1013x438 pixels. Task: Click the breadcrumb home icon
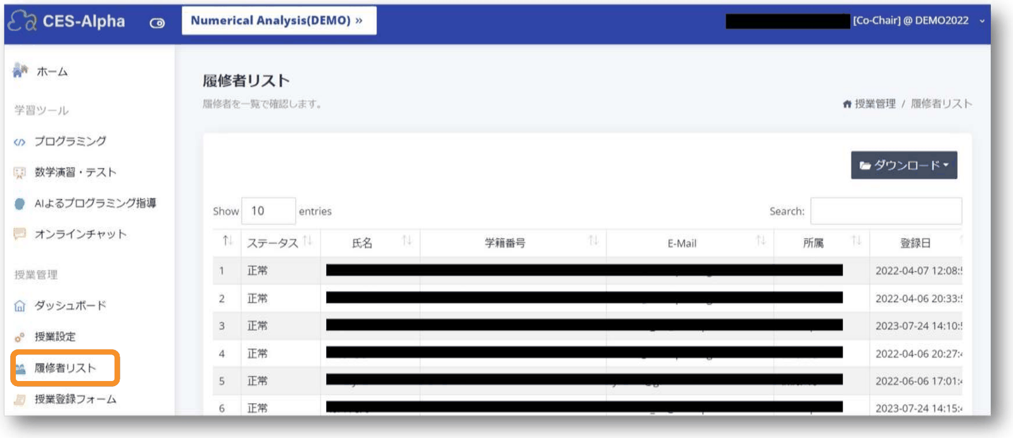click(x=847, y=104)
